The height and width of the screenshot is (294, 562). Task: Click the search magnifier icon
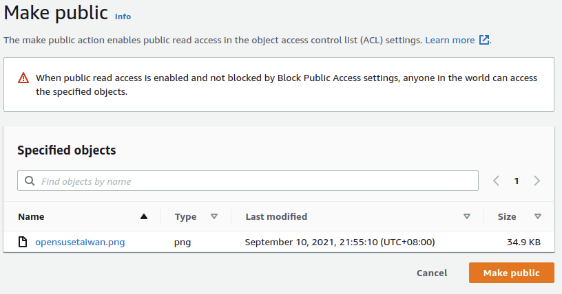point(30,181)
